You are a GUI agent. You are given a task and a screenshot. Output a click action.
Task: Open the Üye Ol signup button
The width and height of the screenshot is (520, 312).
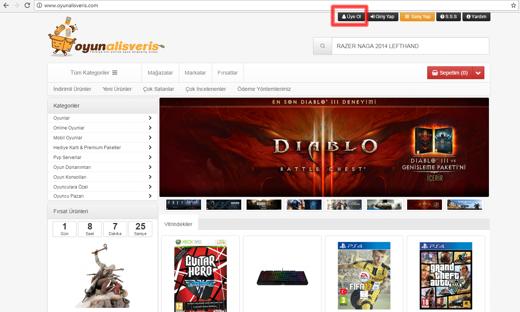351,17
